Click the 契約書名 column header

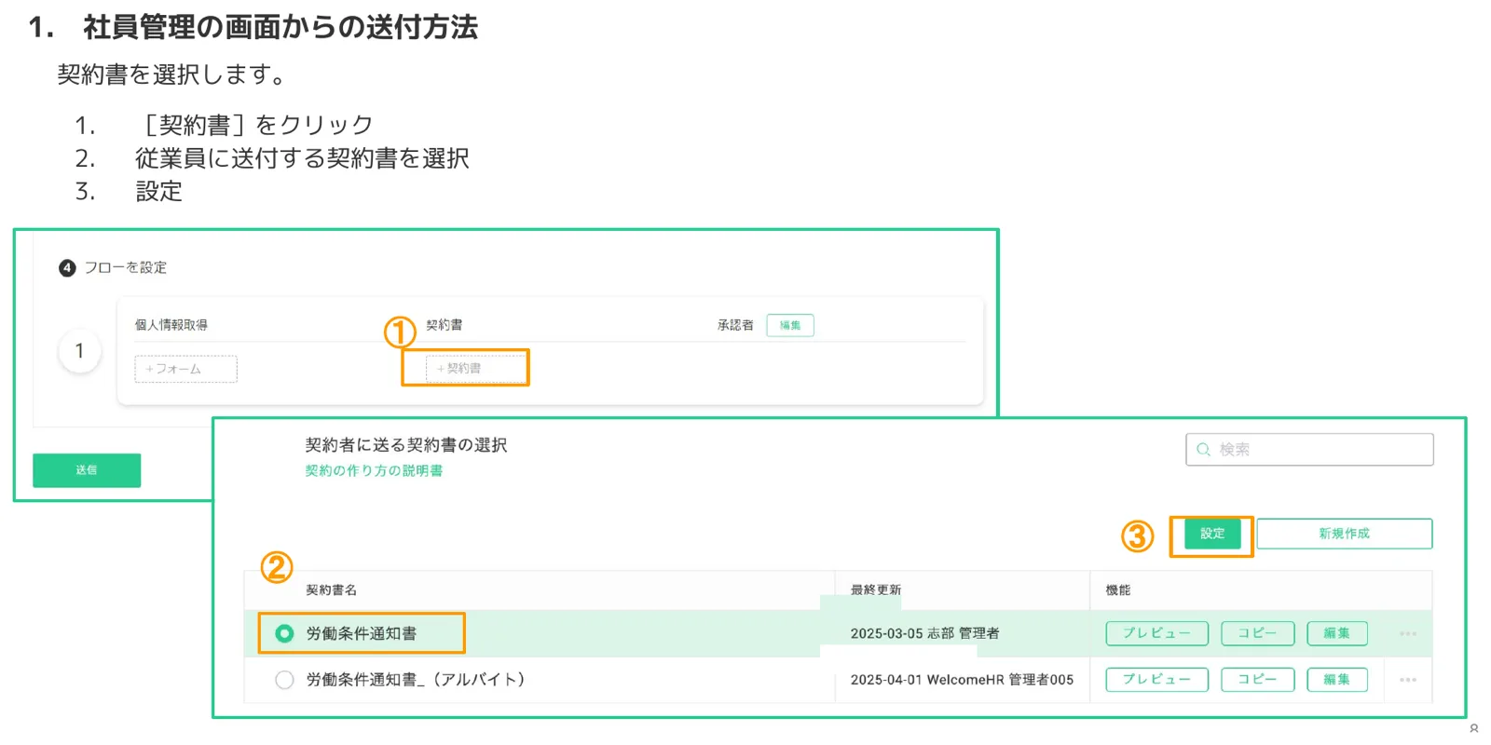pos(331,590)
